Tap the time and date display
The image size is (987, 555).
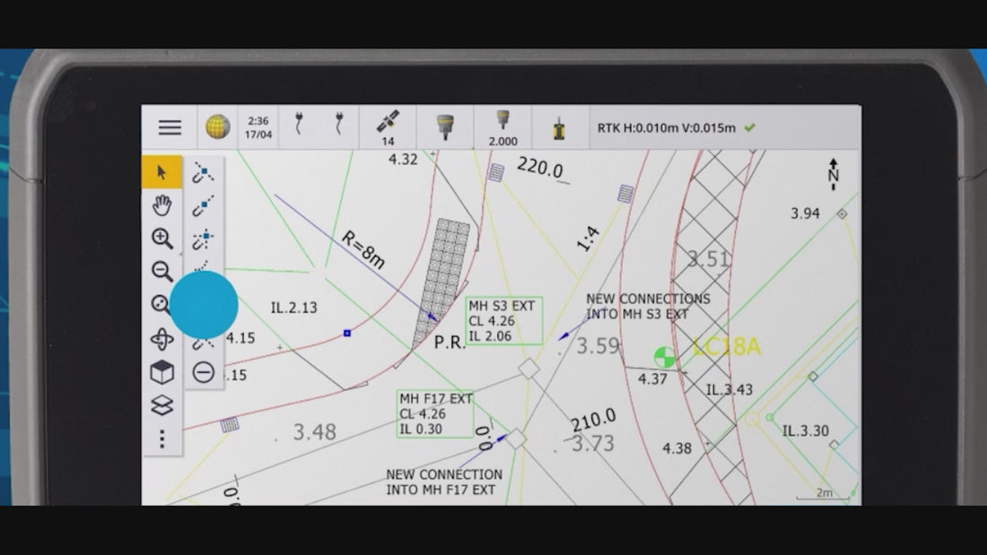258,127
